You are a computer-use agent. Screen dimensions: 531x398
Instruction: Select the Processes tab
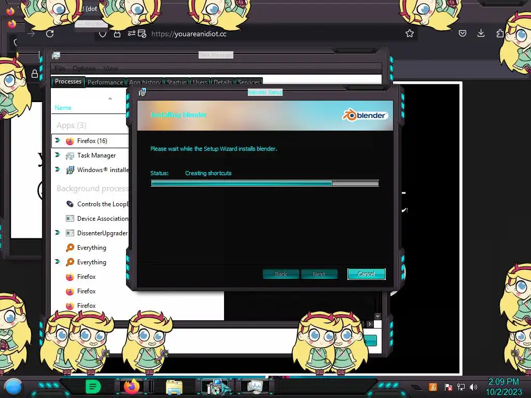tap(68, 81)
